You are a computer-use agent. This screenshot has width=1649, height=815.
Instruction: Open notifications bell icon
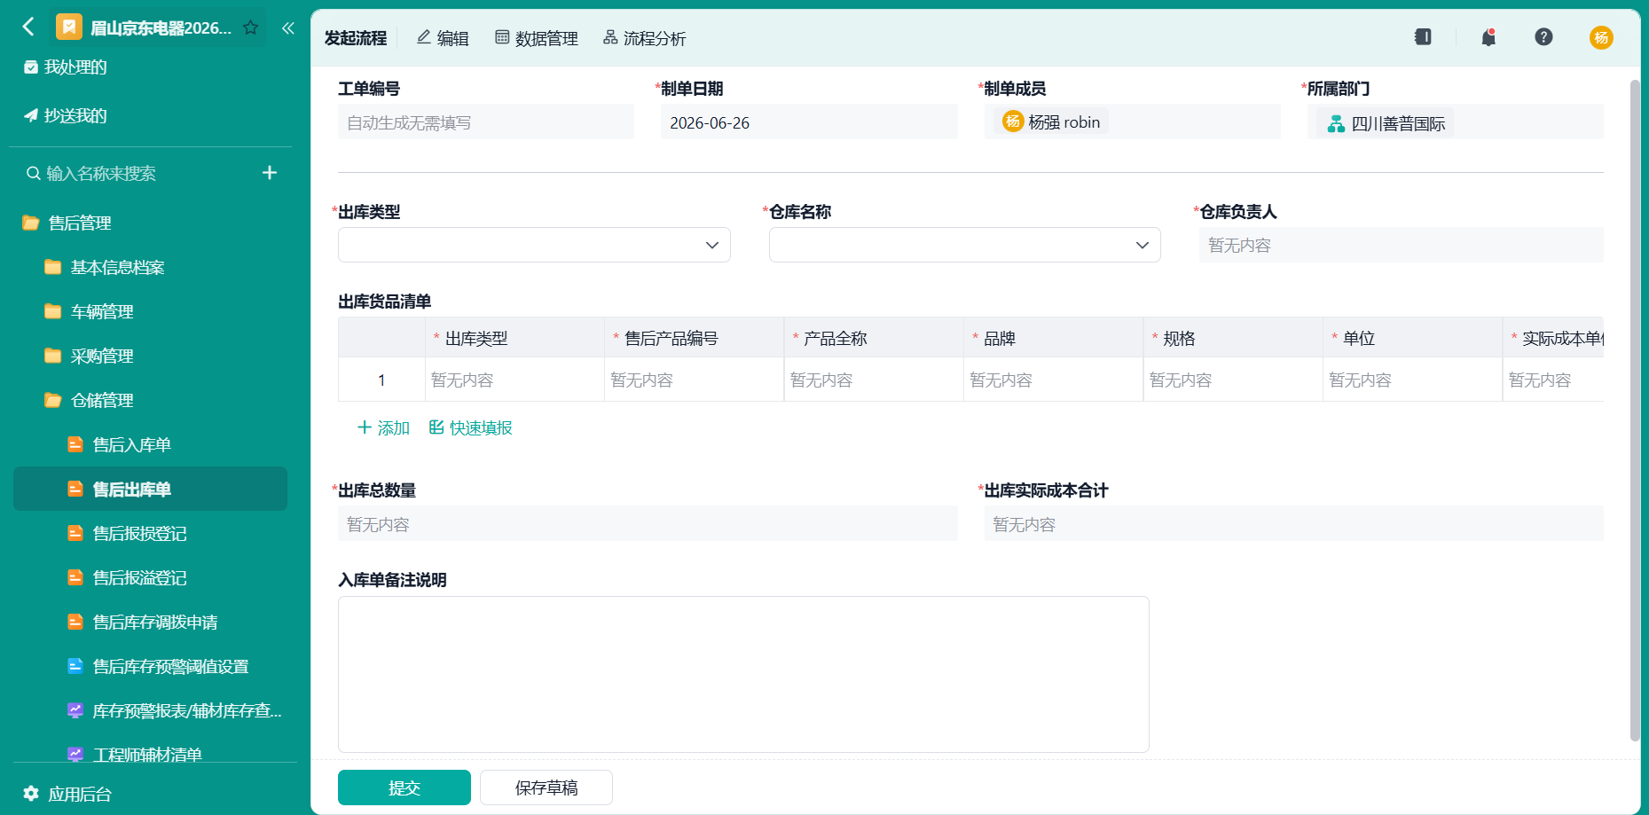click(1488, 37)
